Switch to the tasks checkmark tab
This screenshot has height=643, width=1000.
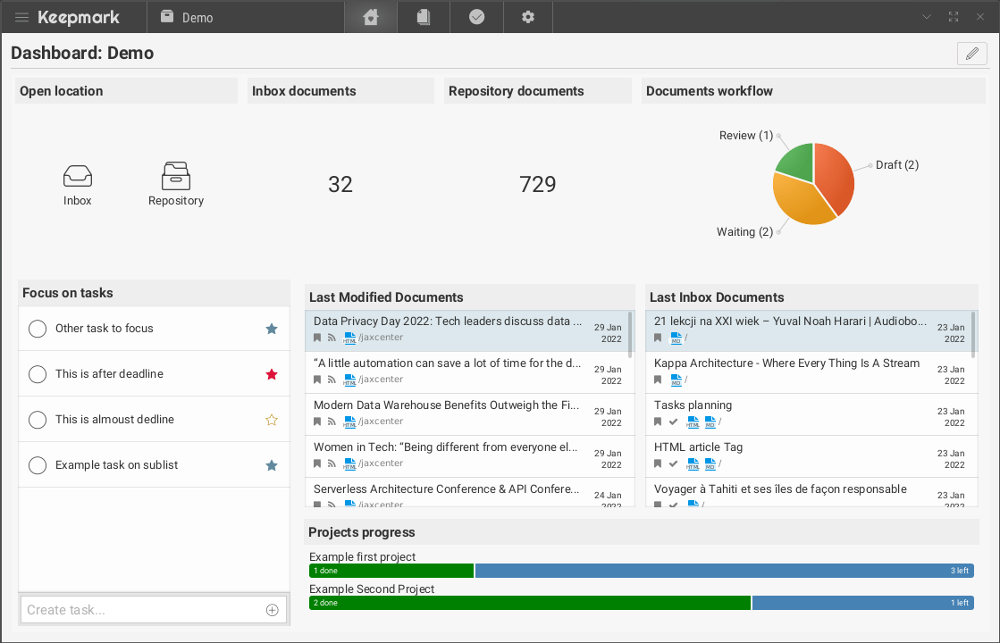[x=476, y=17]
